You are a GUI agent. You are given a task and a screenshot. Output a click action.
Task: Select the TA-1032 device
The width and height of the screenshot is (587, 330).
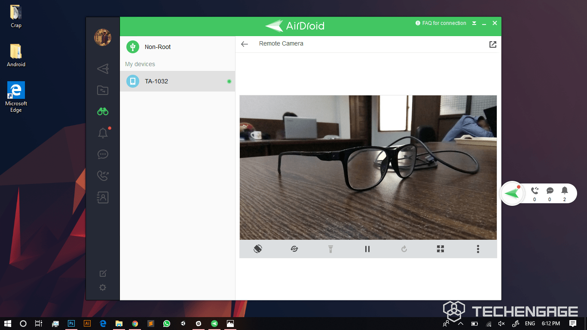point(177,81)
